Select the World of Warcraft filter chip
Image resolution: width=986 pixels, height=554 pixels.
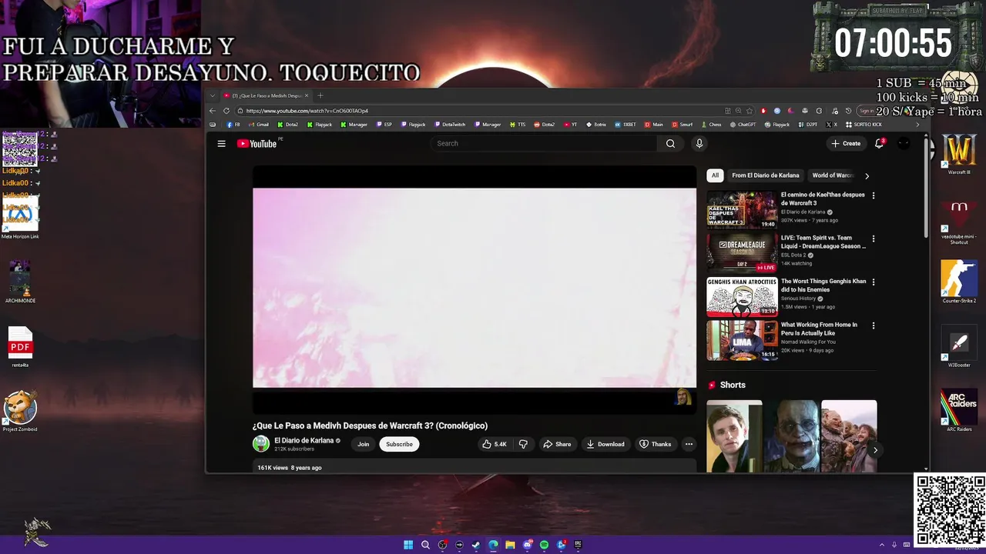coord(832,175)
